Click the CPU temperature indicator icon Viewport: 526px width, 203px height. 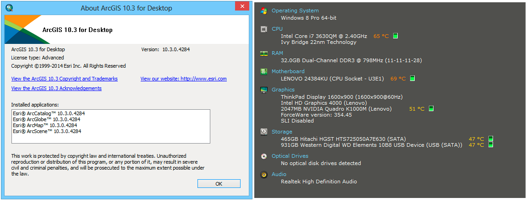point(395,36)
